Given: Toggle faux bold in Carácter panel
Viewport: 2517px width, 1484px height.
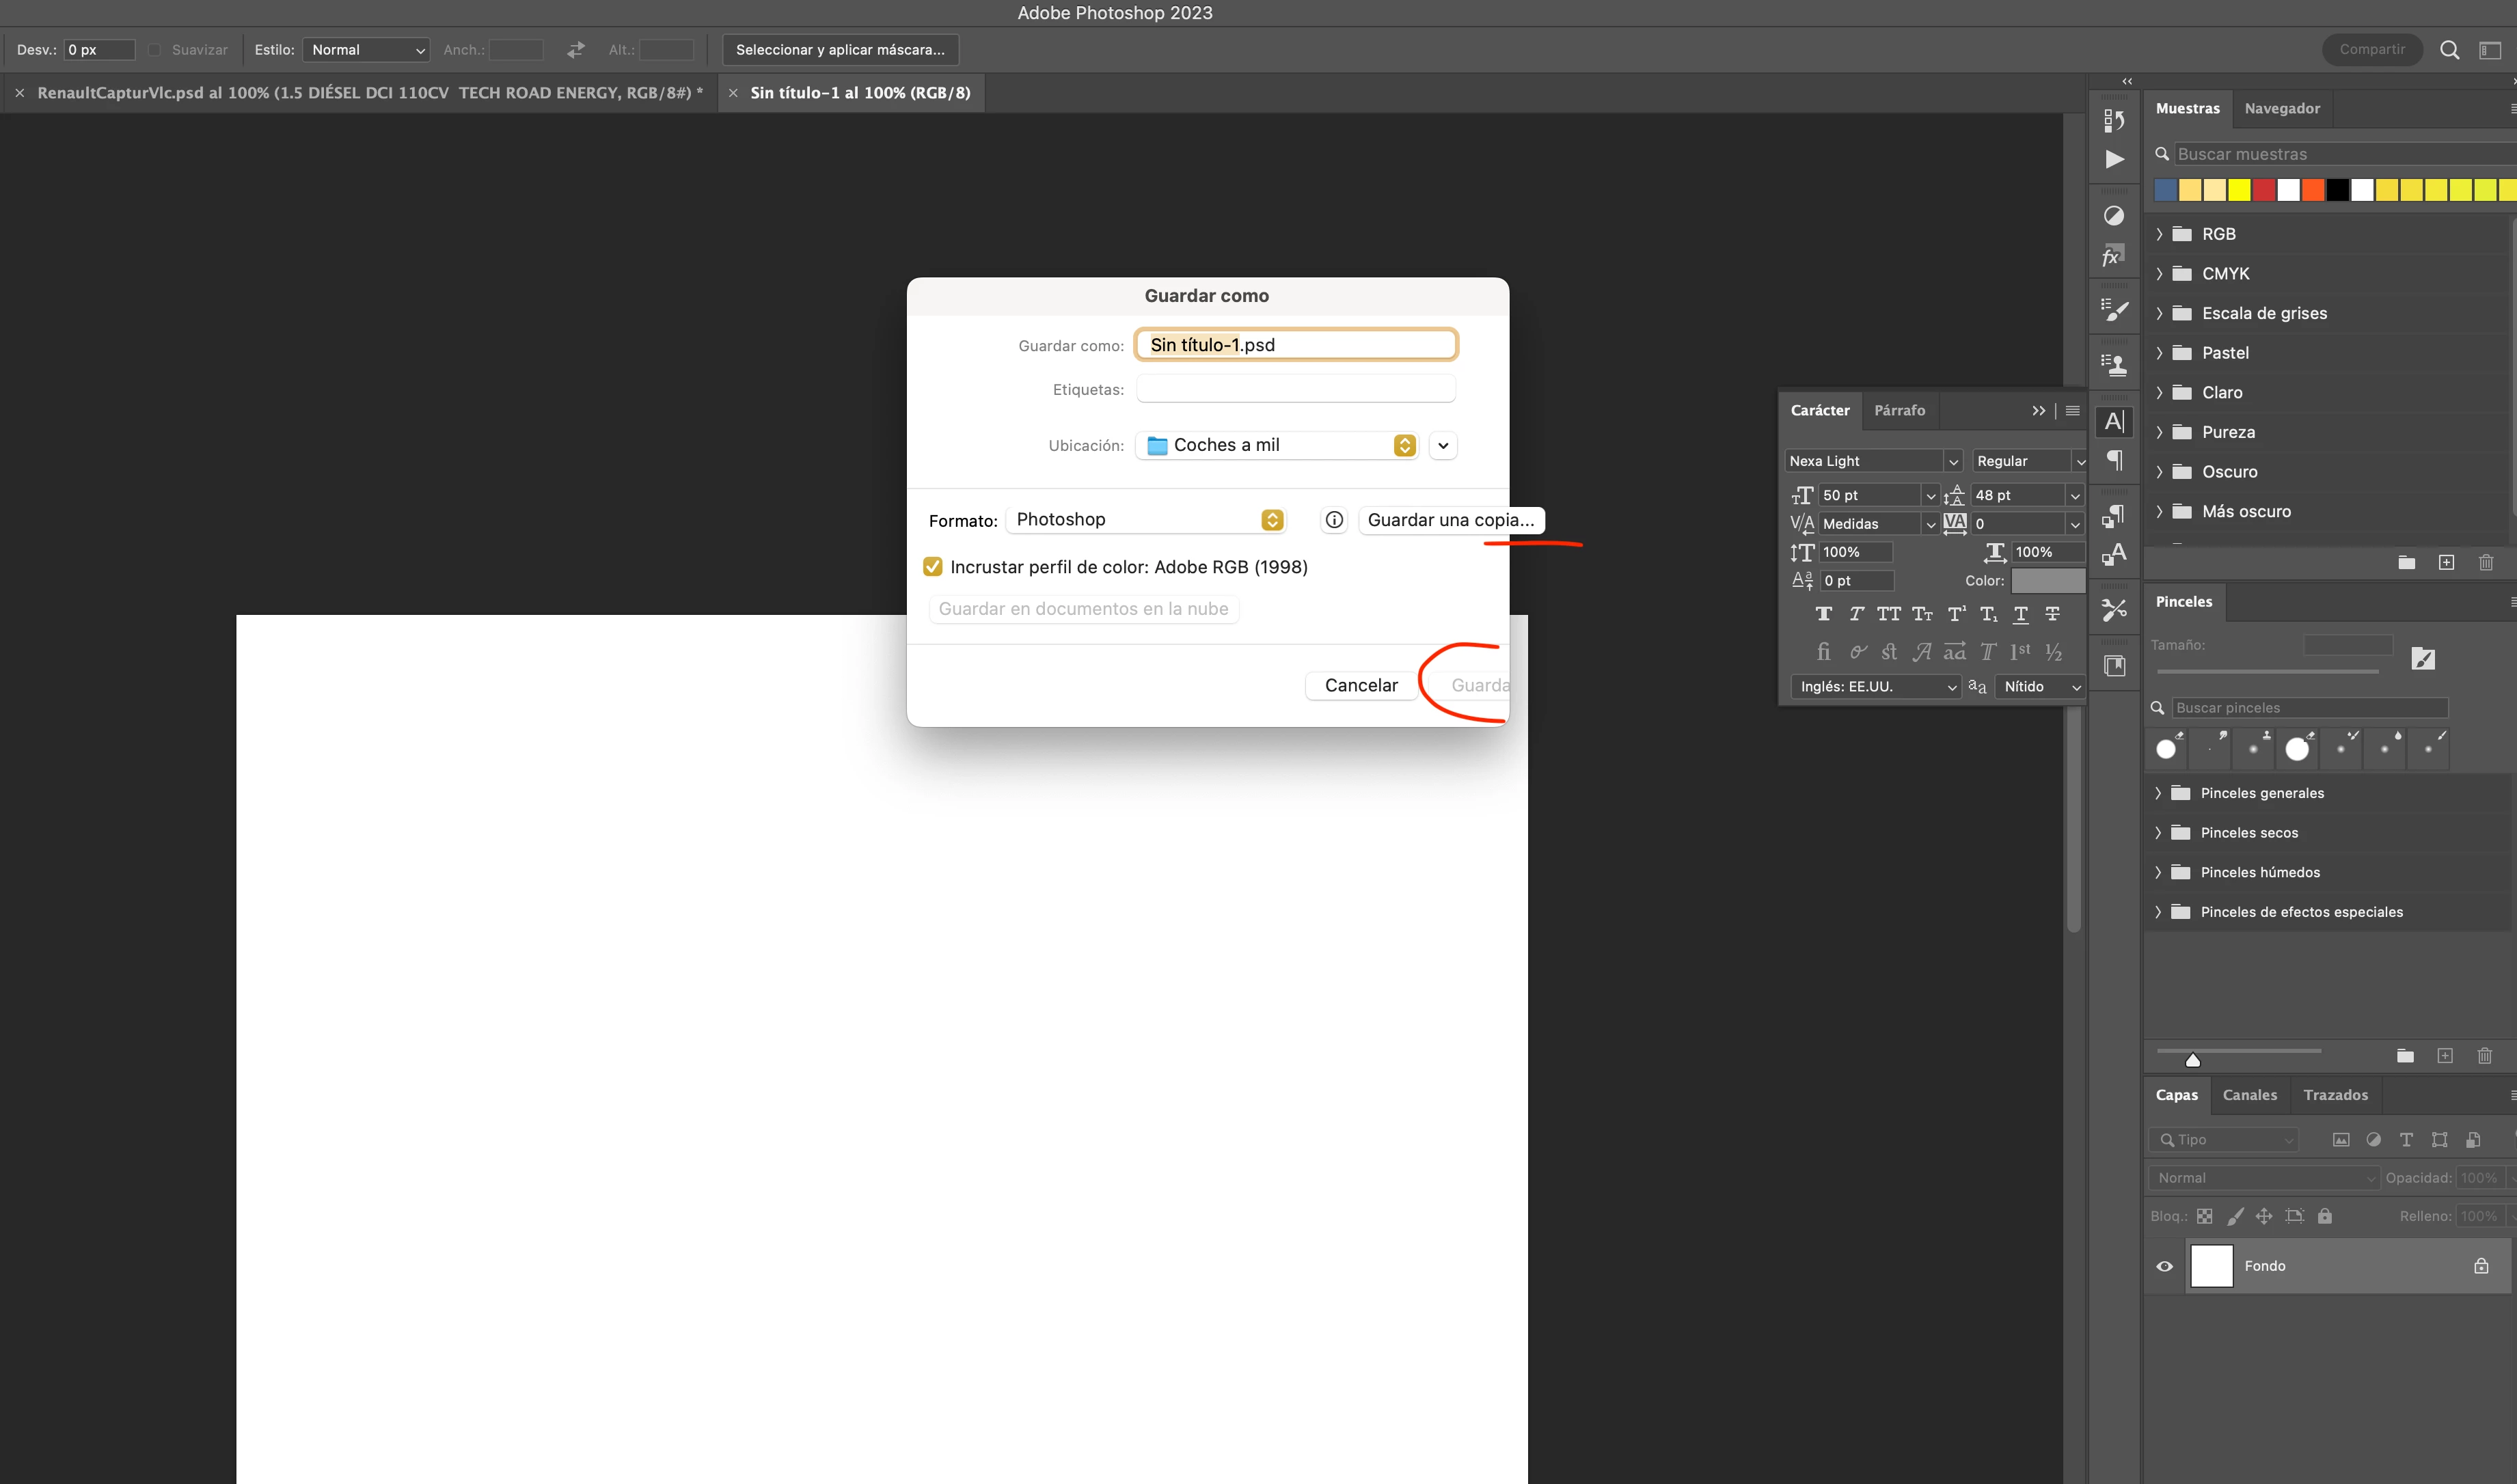Looking at the screenshot, I should tap(1823, 614).
